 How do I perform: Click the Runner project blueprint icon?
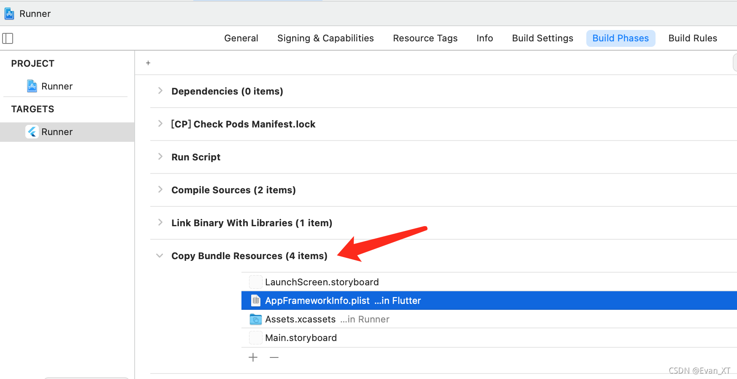point(32,86)
